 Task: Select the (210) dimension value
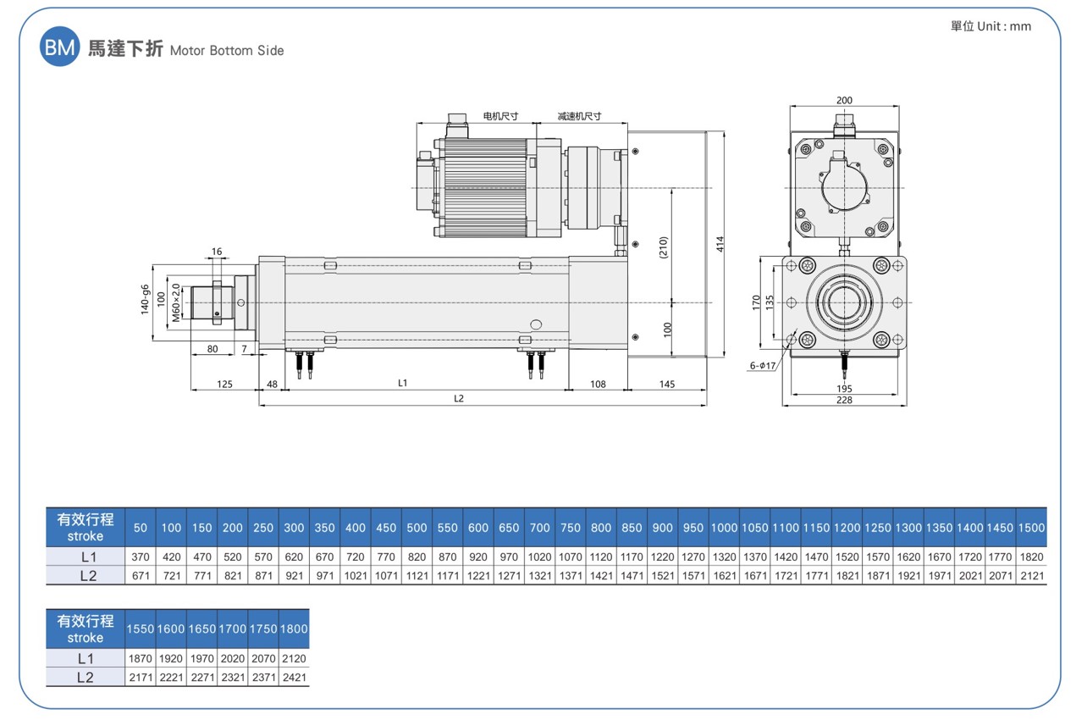664,247
